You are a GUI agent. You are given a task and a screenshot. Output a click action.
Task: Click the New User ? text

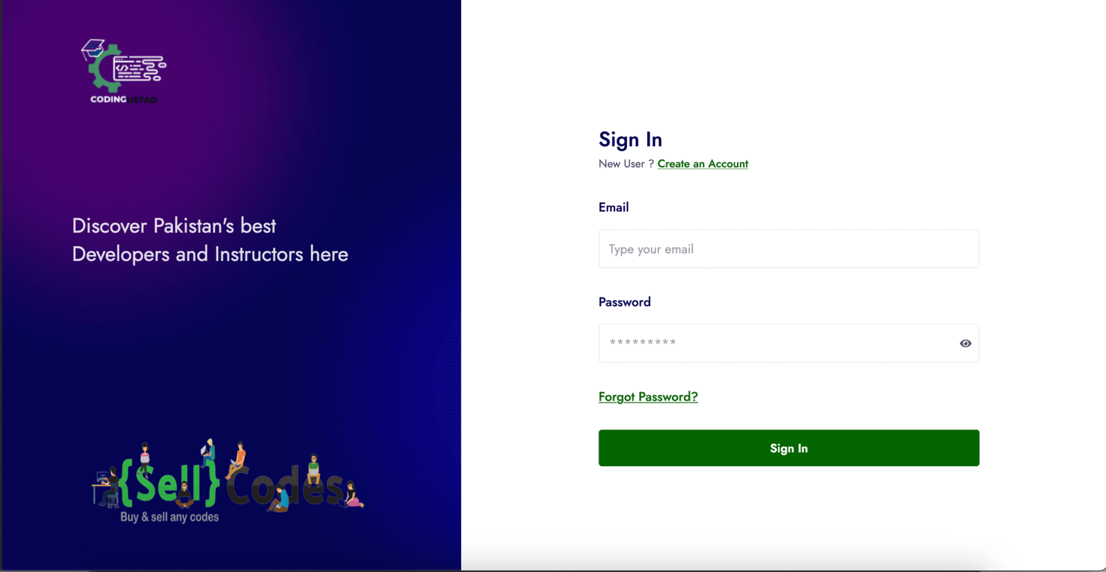tap(626, 164)
